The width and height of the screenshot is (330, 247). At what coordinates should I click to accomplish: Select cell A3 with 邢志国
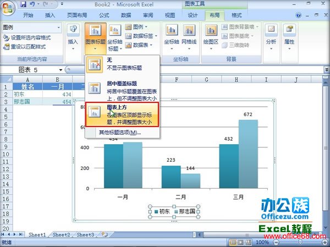click(28, 101)
